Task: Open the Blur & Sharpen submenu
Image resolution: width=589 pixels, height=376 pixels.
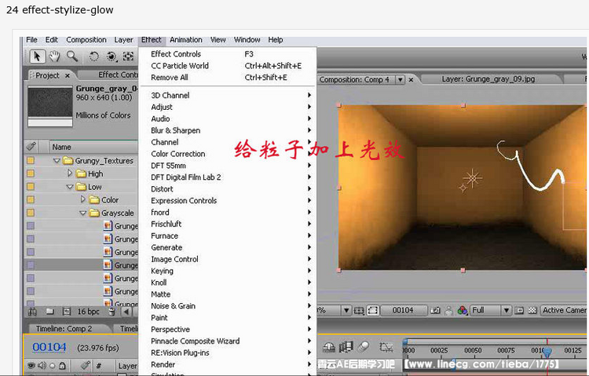Action: click(x=227, y=130)
